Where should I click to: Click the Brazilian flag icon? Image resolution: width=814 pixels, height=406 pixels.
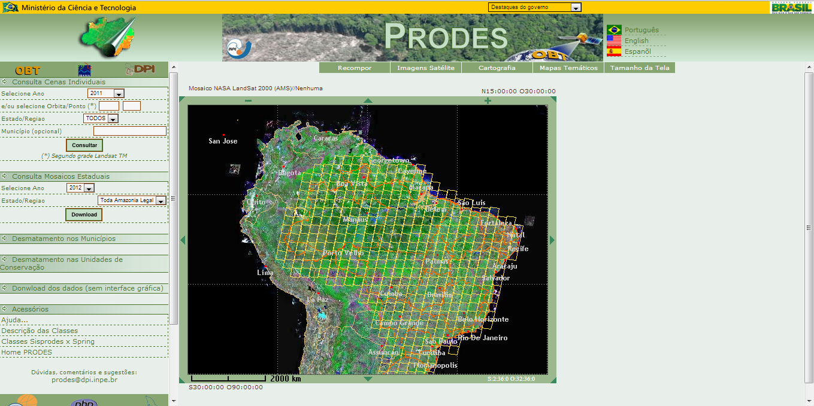(x=614, y=30)
